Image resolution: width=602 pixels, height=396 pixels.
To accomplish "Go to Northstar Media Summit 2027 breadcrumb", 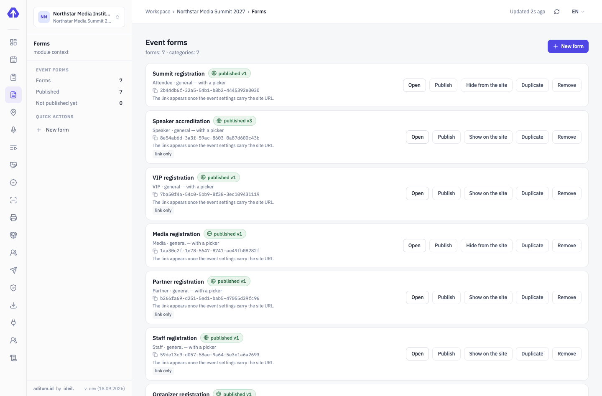I will [x=211, y=12].
